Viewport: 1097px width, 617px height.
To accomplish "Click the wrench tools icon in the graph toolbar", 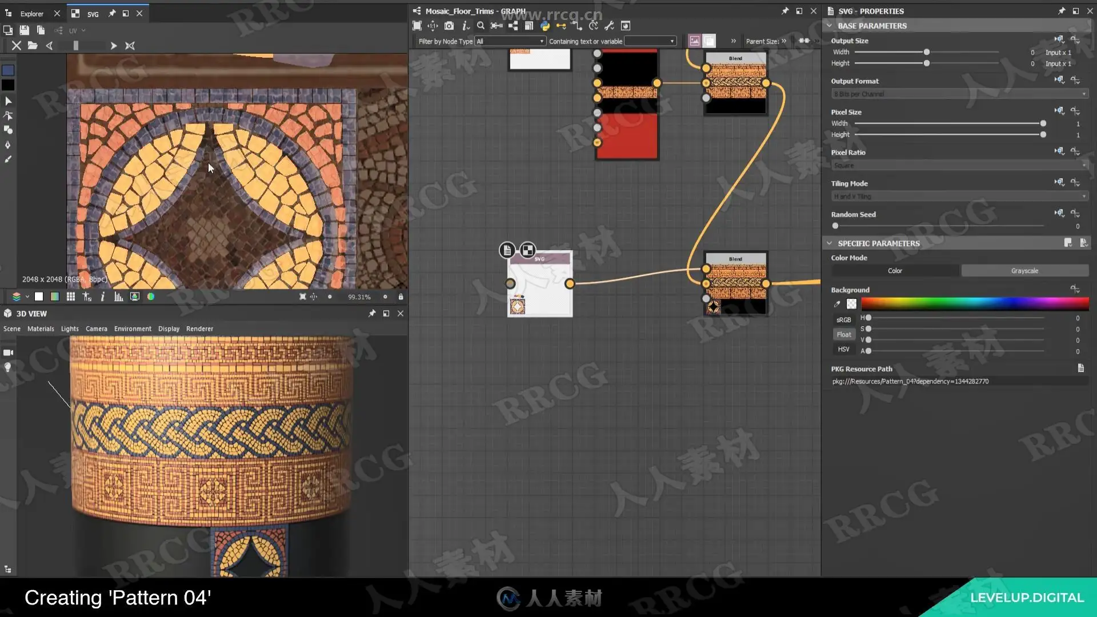I will click(609, 26).
